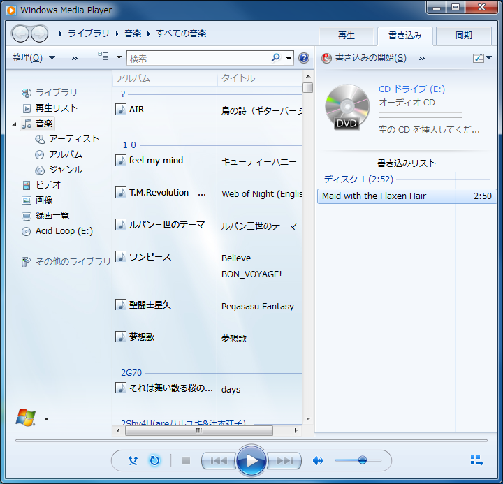Show more toolbar commands chevron

click(75, 59)
